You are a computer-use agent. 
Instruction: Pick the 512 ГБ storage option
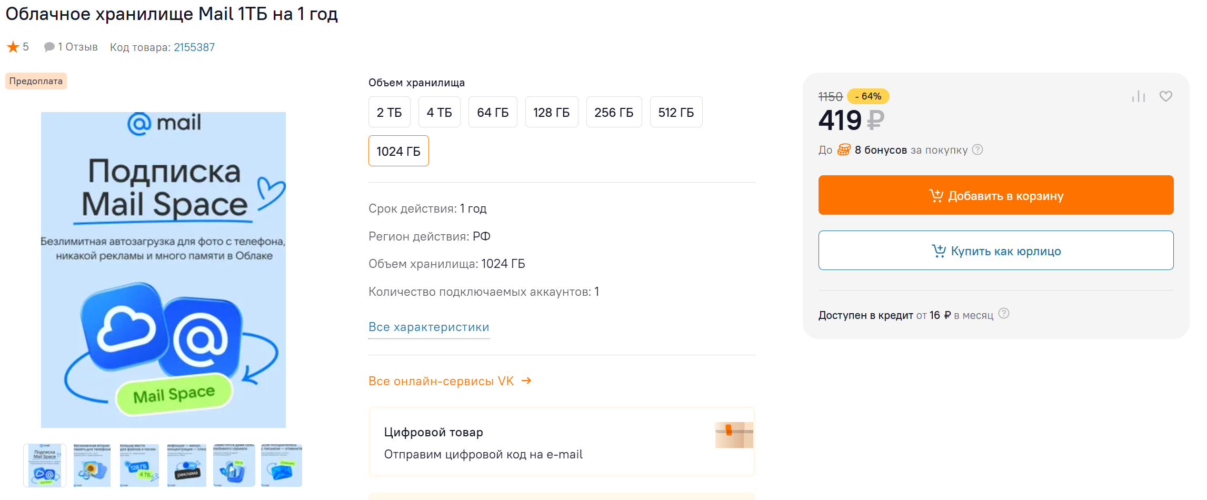(676, 112)
